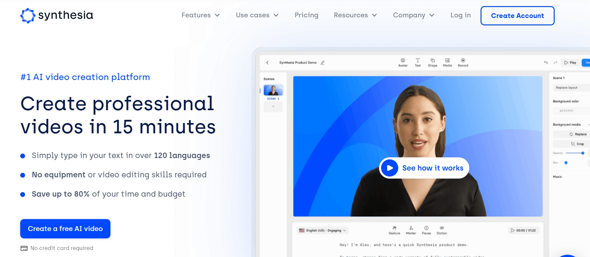Click the Gesture icon above the script
The image size is (590, 257).
point(395,230)
